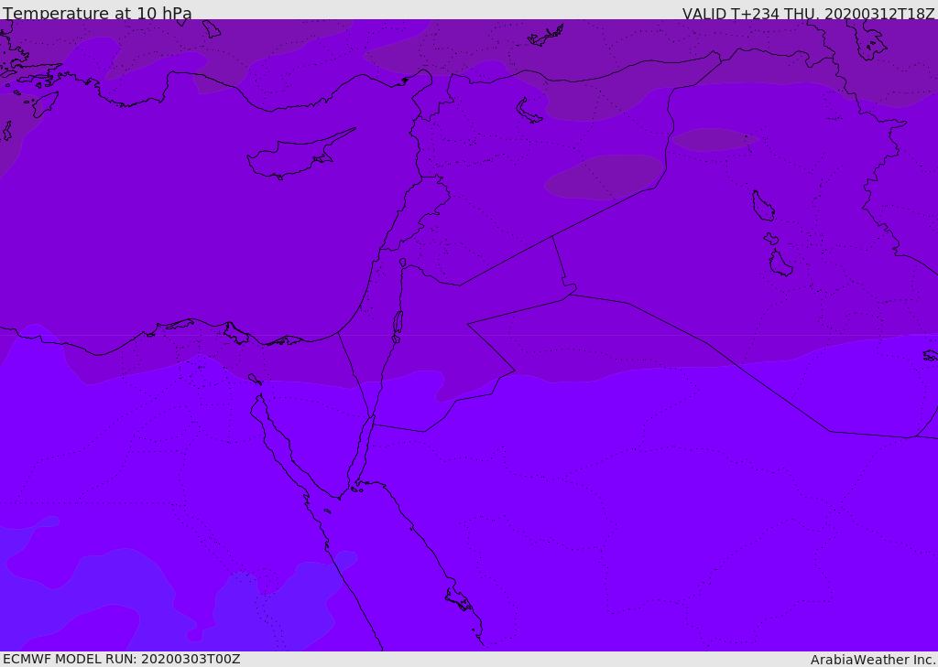The height and width of the screenshot is (667, 938).
Task: Click the dark purple patch in eastern Syria
Action: [x=605, y=177]
